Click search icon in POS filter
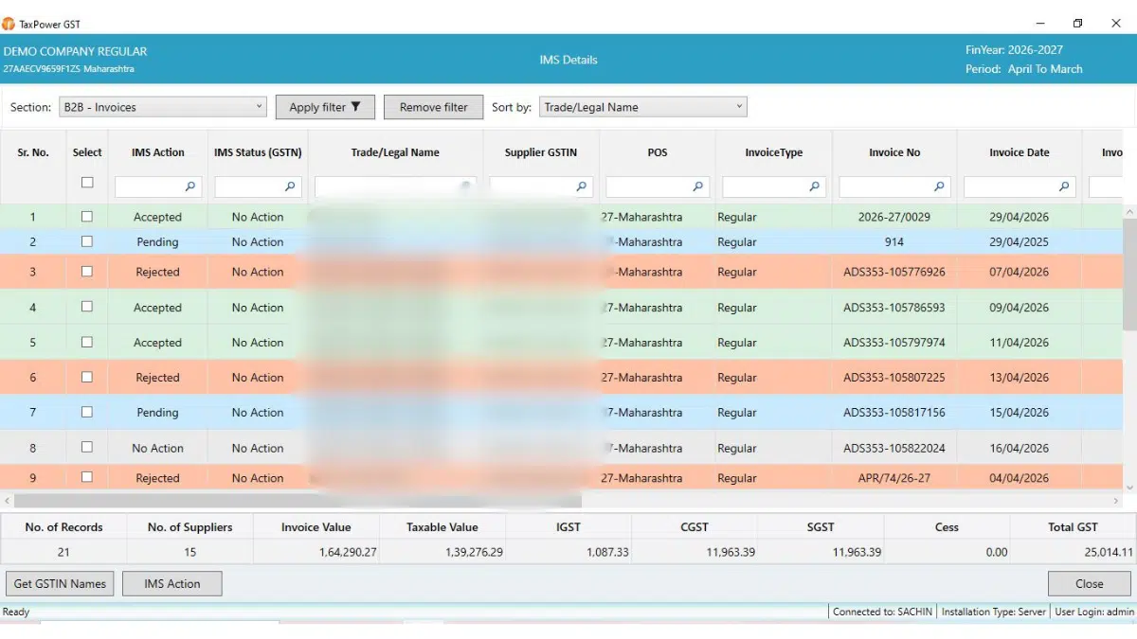This screenshot has width=1137, height=639. [x=698, y=187]
